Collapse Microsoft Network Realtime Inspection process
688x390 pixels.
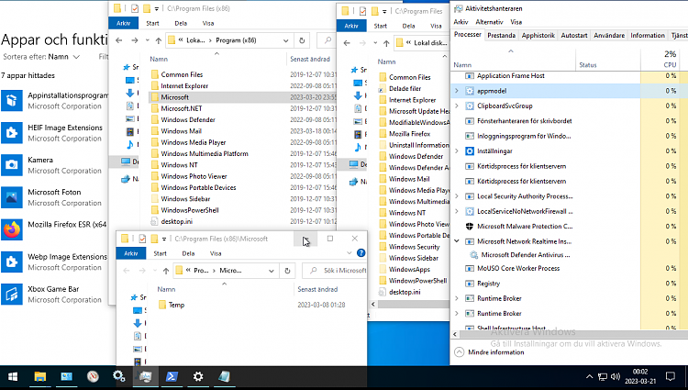click(456, 241)
